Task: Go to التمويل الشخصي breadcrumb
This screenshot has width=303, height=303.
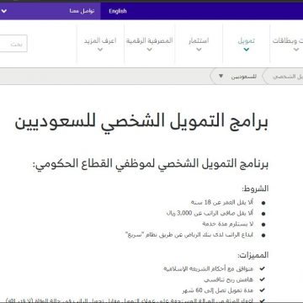Action: (288, 77)
